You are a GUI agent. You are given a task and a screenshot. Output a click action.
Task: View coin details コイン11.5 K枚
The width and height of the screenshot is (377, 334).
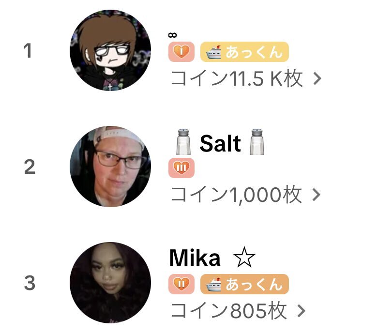tap(236, 78)
